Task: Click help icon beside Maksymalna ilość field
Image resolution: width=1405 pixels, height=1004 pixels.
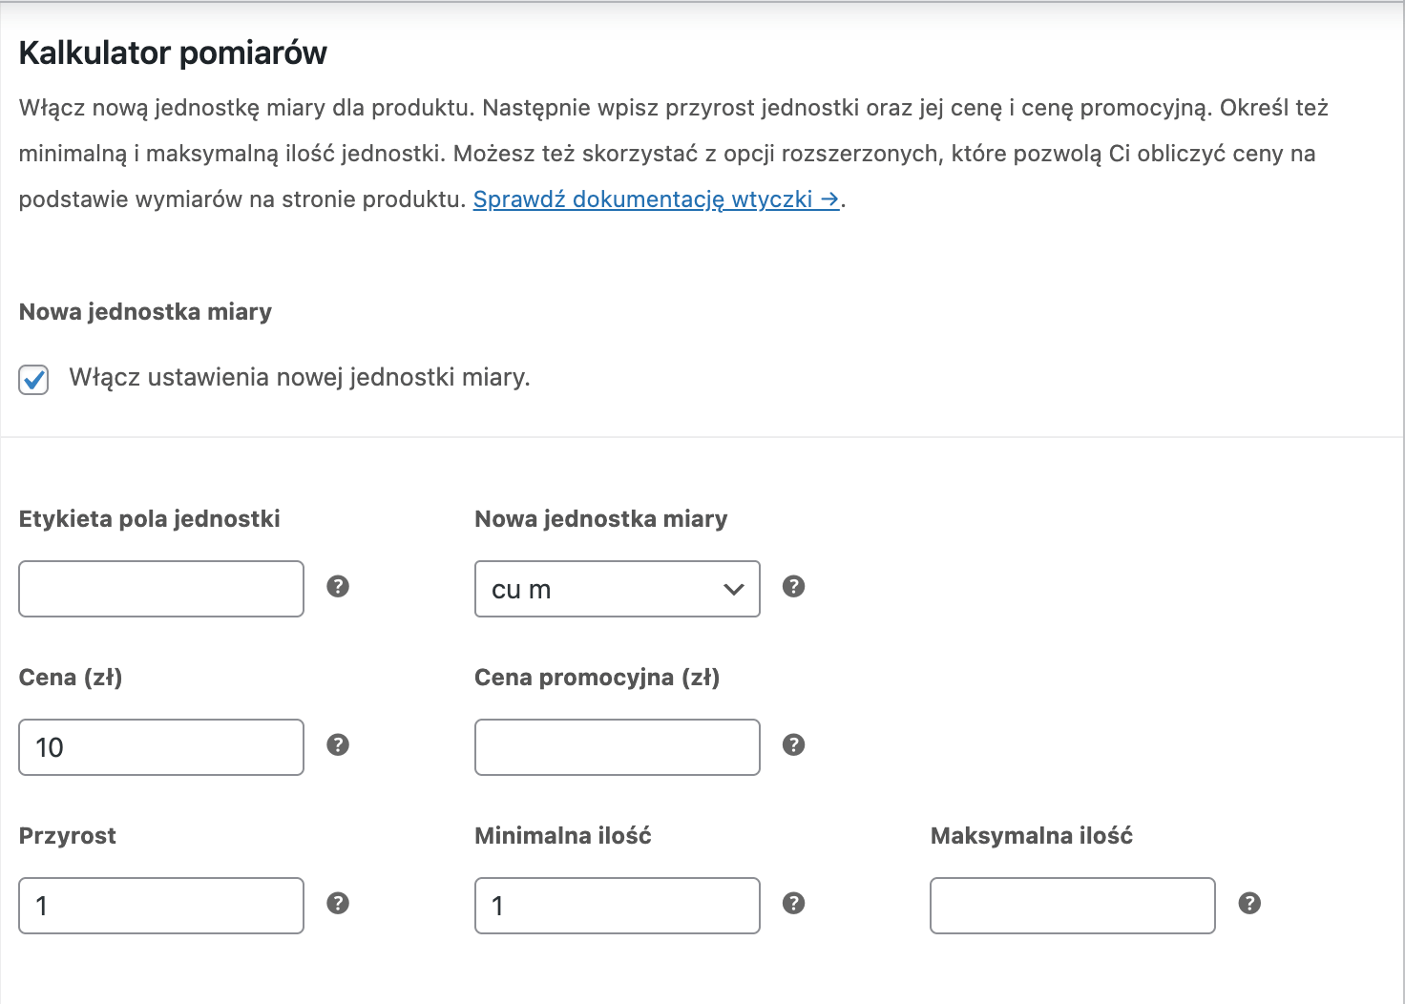Action: point(1249,903)
